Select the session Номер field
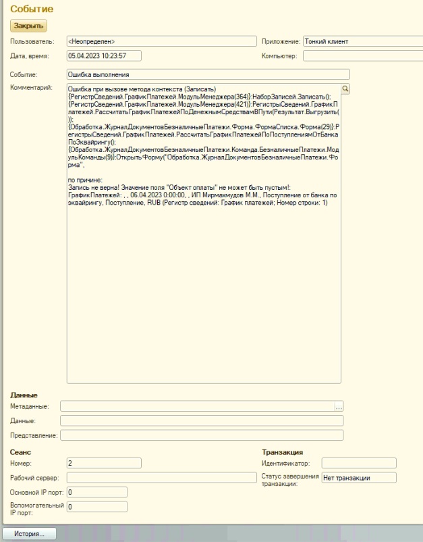This screenshot has height=542, width=423. (104, 463)
